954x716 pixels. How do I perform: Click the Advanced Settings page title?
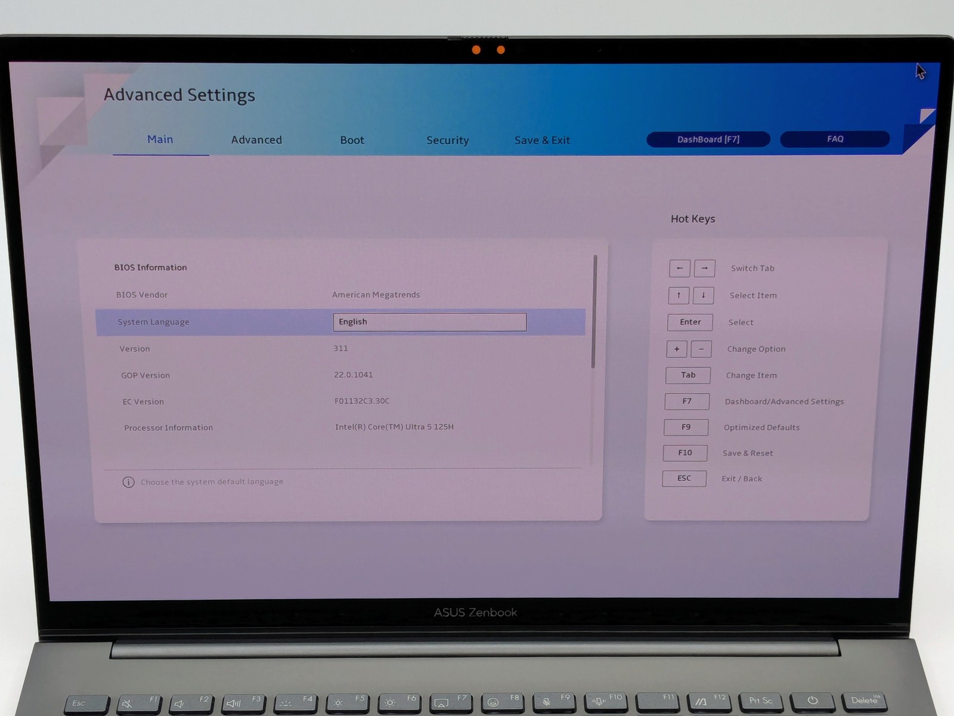(x=179, y=95)
